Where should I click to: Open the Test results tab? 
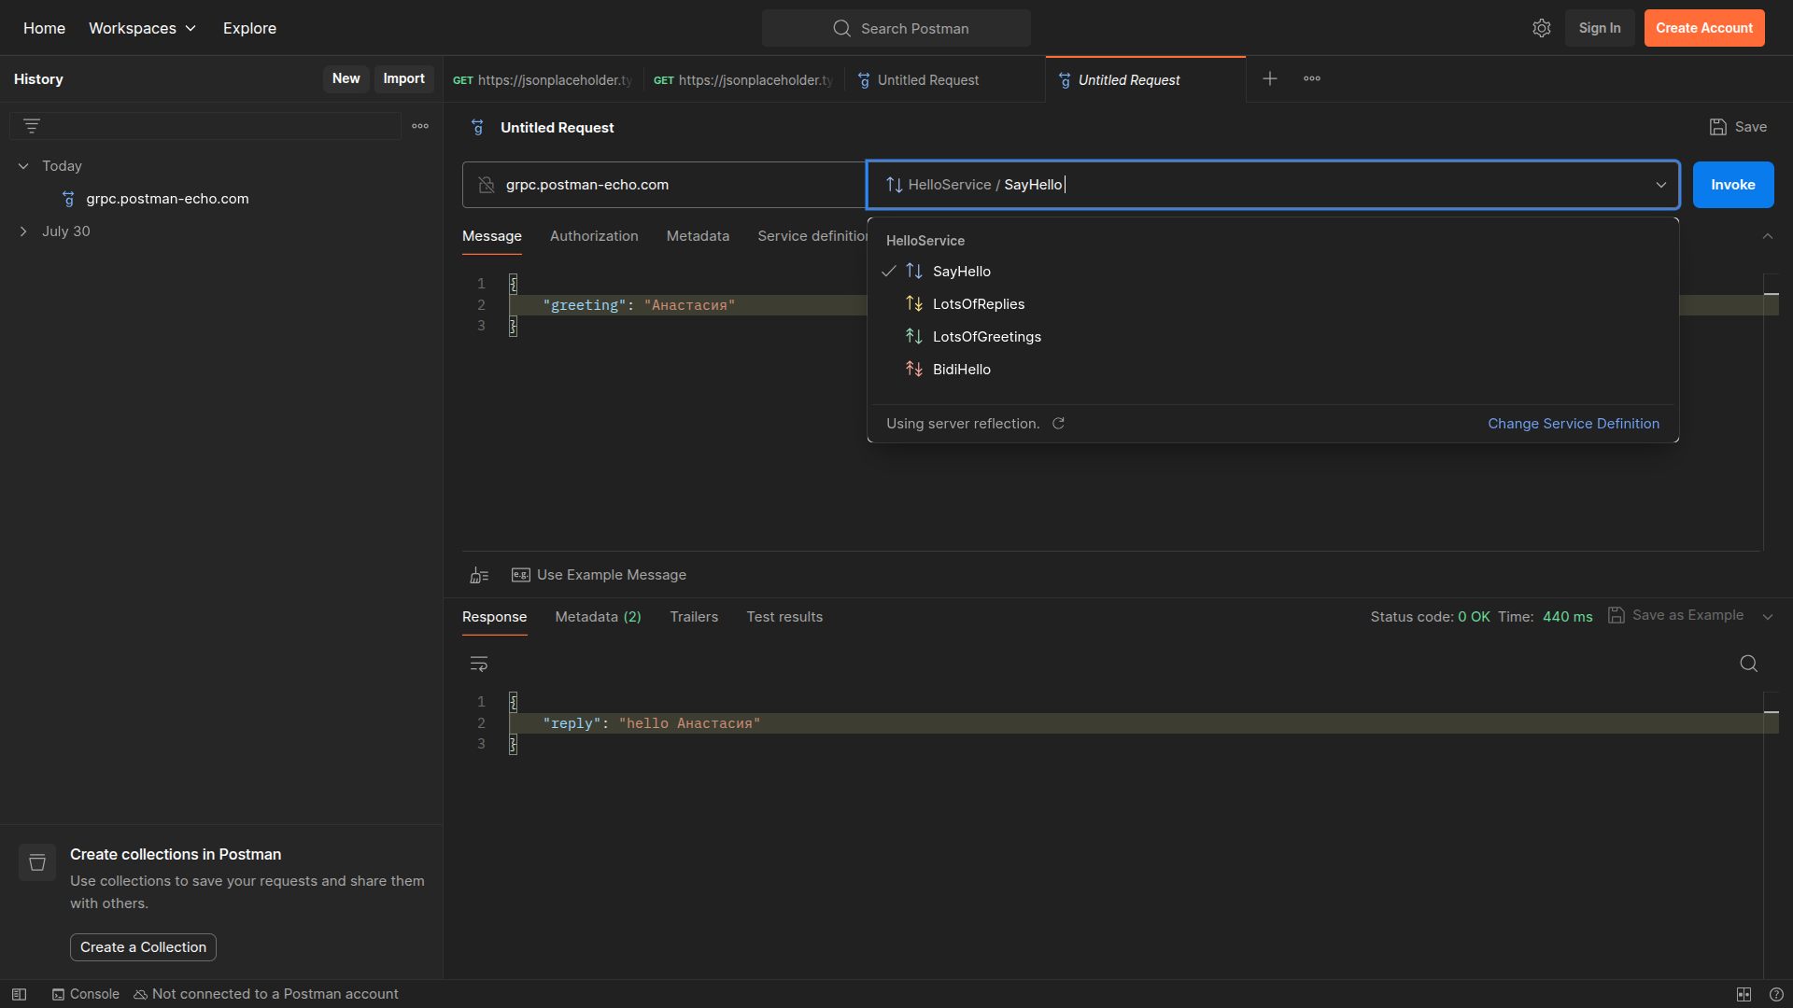click(x=784, y=617)
